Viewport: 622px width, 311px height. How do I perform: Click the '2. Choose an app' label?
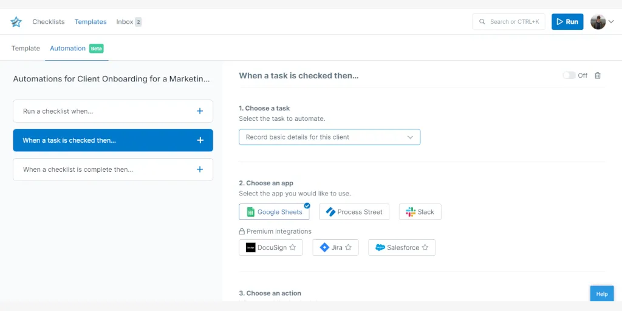click(x=266, y=183)
